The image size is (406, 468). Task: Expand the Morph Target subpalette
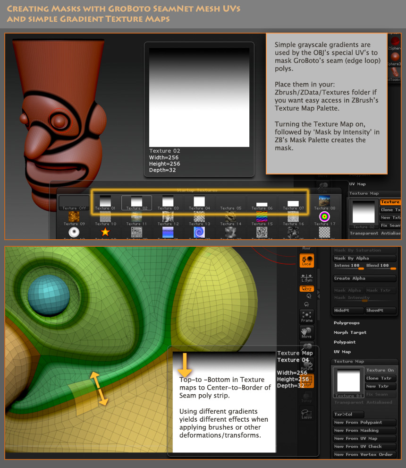pos(350,332)
